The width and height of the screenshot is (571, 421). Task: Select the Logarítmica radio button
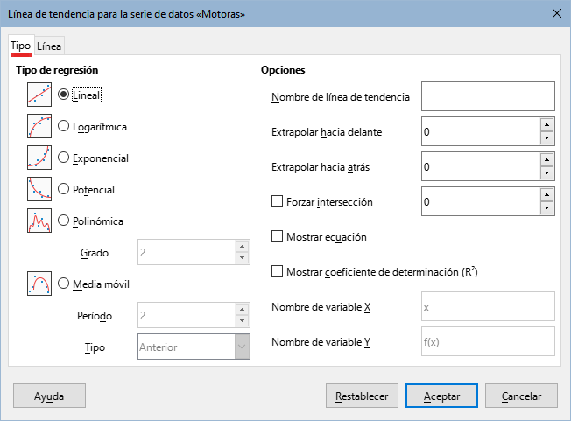pos(63,127)
